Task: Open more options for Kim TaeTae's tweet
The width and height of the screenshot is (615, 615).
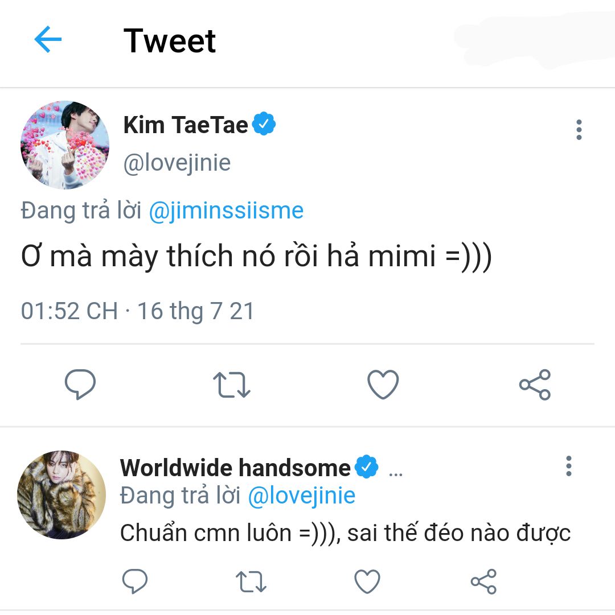Action: [579, 130]
